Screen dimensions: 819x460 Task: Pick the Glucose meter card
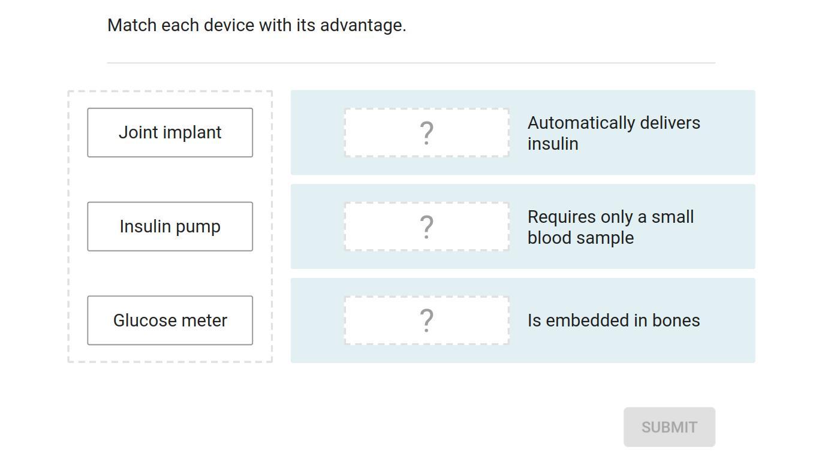[x=170, y=320]
